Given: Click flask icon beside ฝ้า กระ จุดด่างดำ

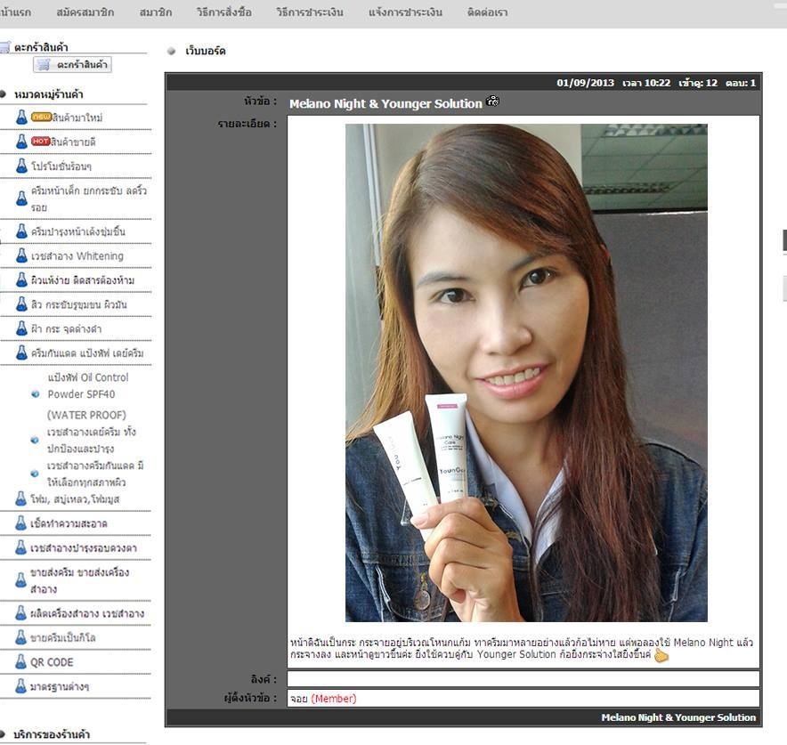Looking at the screenshot, I should 21,328.
